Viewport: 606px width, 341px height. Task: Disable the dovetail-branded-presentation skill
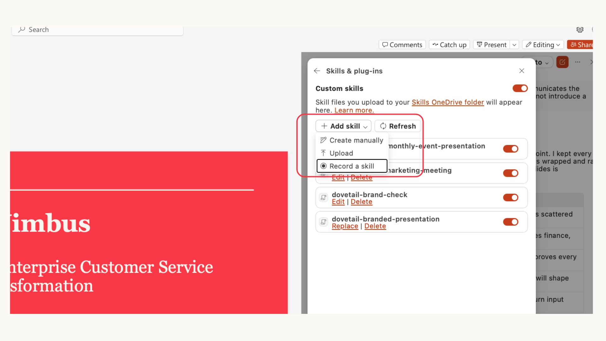coord(511,222)
